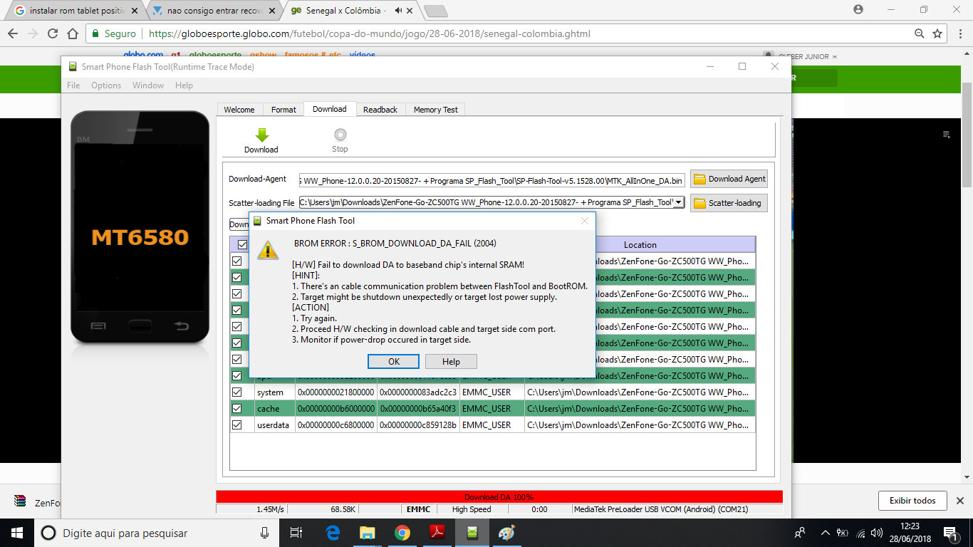Click the Flash Tool title bar app icon
This screenshot has width=973, height=547.
[x=73, y=67]
